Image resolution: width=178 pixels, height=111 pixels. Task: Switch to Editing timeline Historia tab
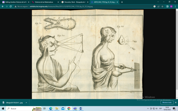tap(16, 2)
